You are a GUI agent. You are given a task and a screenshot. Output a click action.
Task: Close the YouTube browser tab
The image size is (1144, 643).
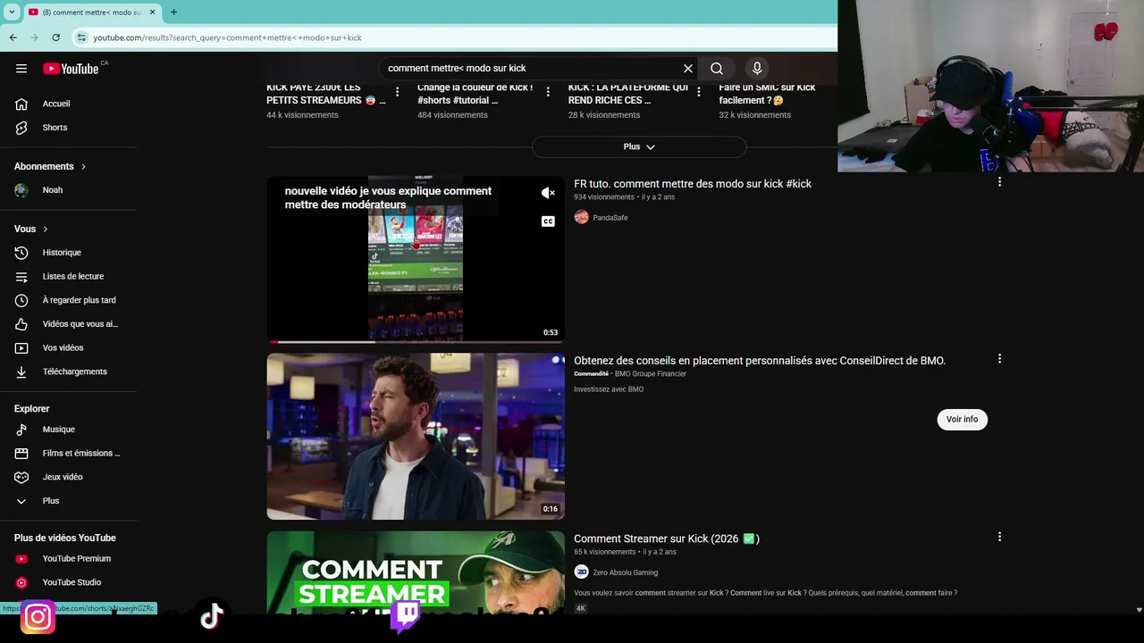152,12
